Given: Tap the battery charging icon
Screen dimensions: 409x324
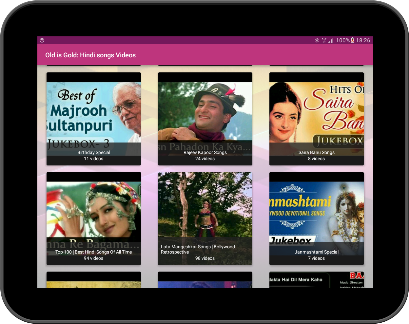Looking at the screenshot, I should point(353,40).
